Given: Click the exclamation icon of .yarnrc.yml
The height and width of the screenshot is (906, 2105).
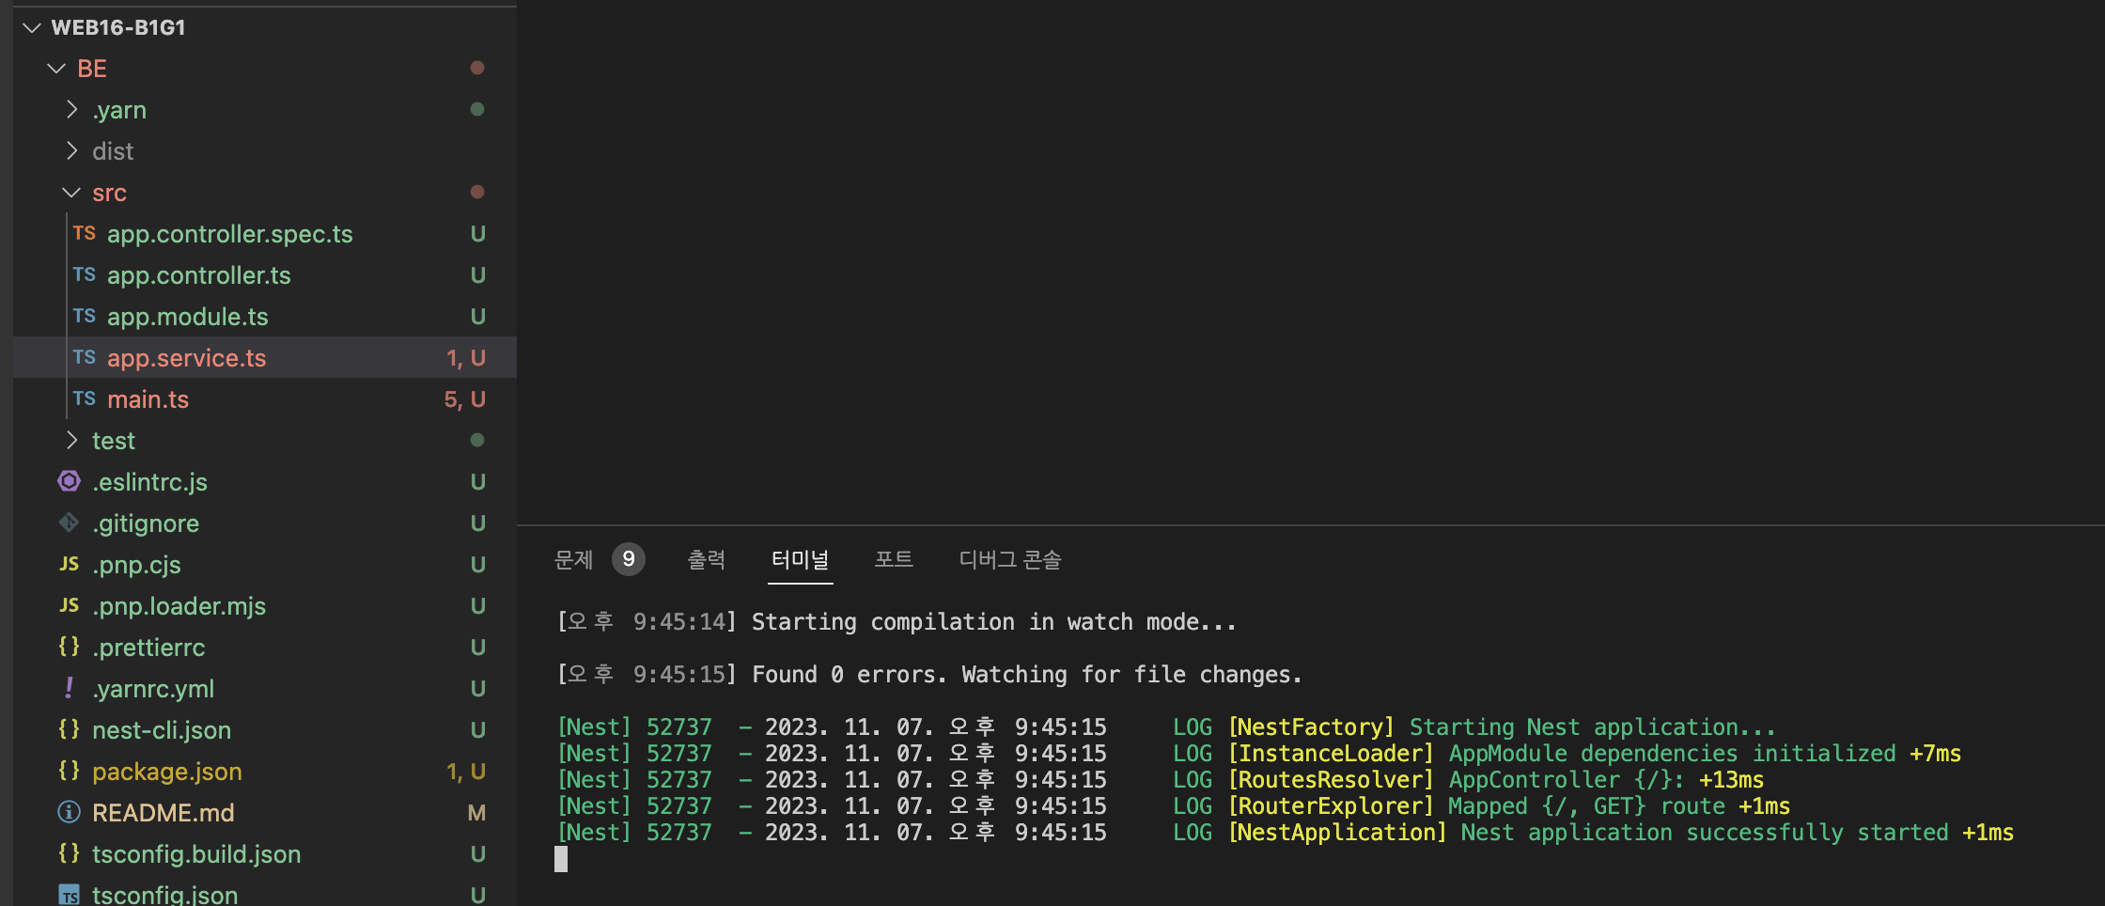Looking at the screenshot, I should tap(69, 688).
